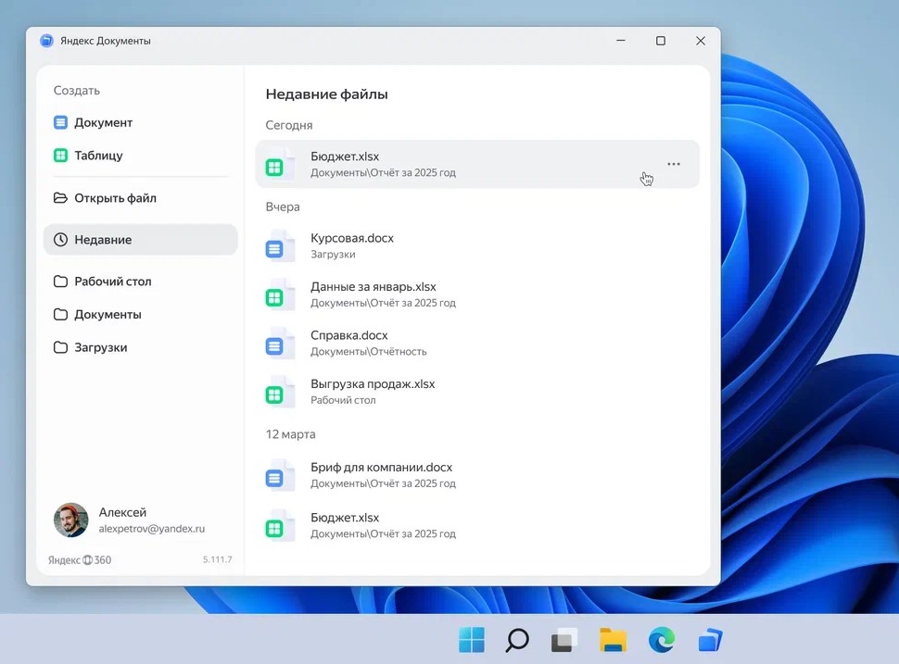Open Task View on the taskbar
This screenshot has width=899, height=664.
(x=563, y=640)
